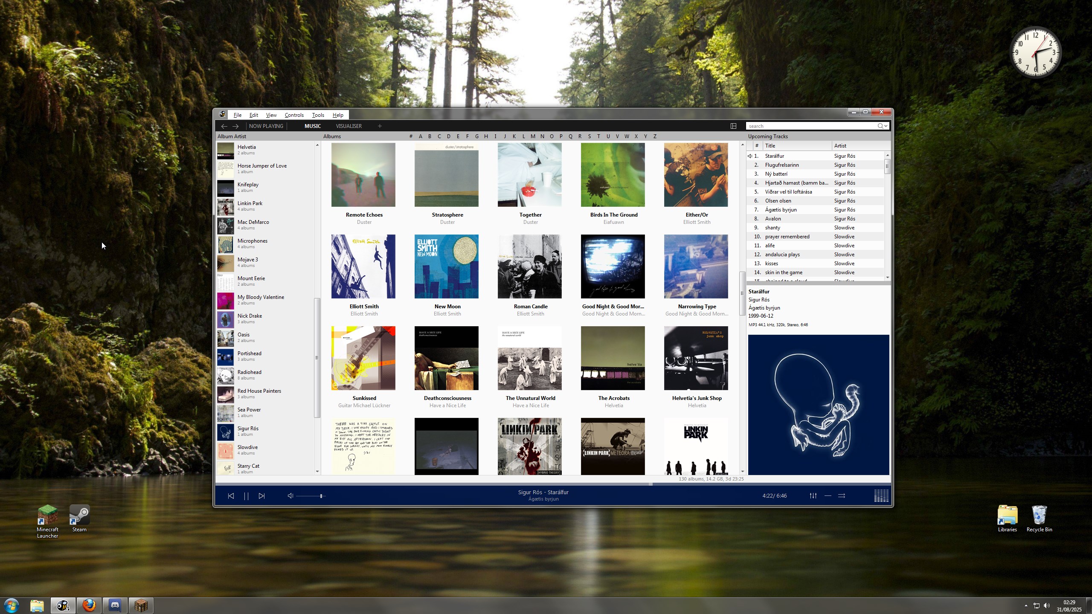Select the MUSIC tab
The height and width of the screenshot is (614, 1092).
tap(313, 126)
